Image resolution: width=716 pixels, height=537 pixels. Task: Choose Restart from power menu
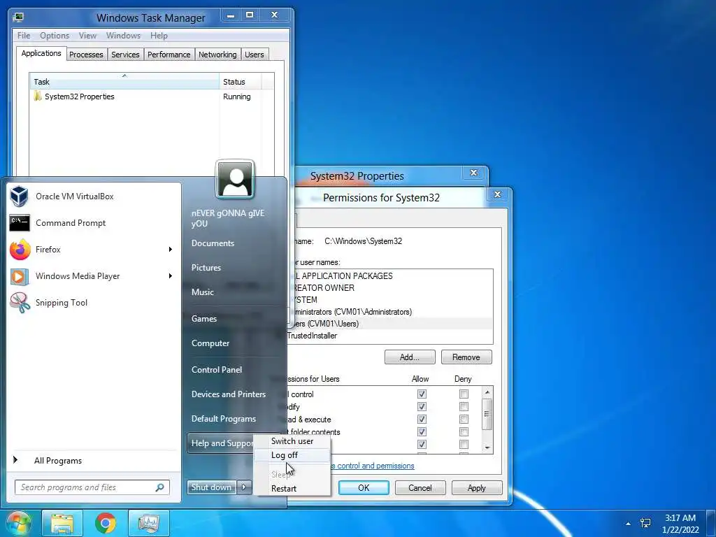(x=292, y=489)
